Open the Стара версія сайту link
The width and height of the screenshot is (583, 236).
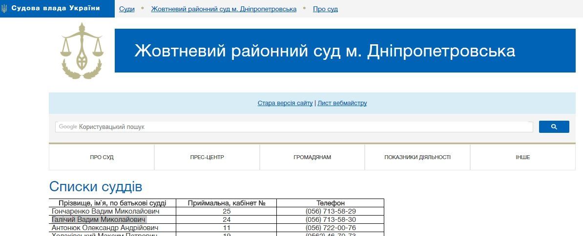click(x=285, y=103)
